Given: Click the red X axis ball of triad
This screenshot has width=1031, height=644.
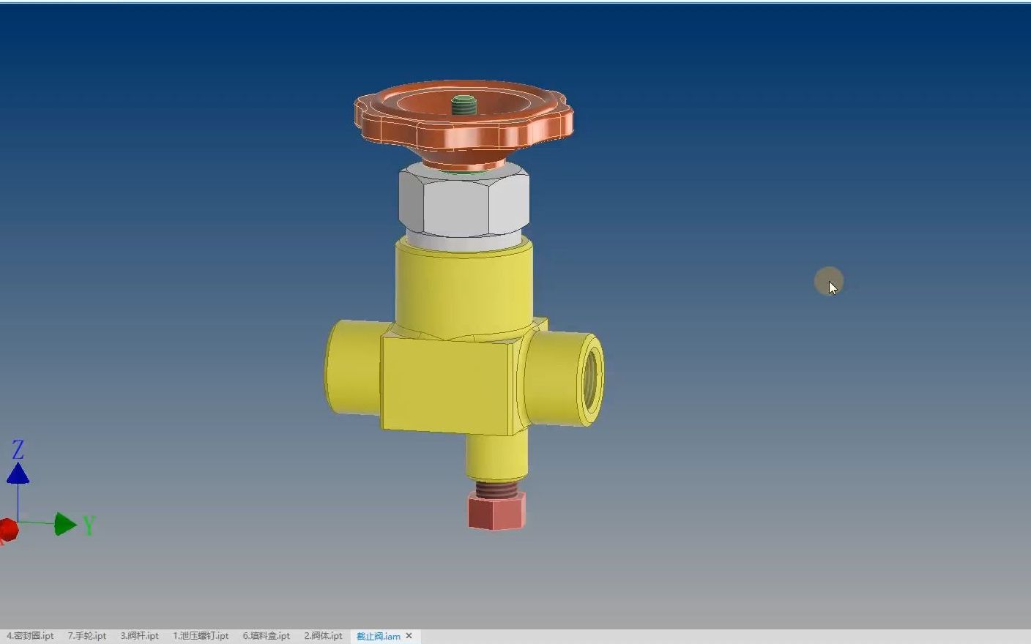Looking at the screenshot, I should coord(8,529).
